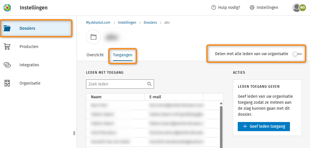Screen dimensions: 310x148
Task: Open the Integraties link icon
Action: 7,65
